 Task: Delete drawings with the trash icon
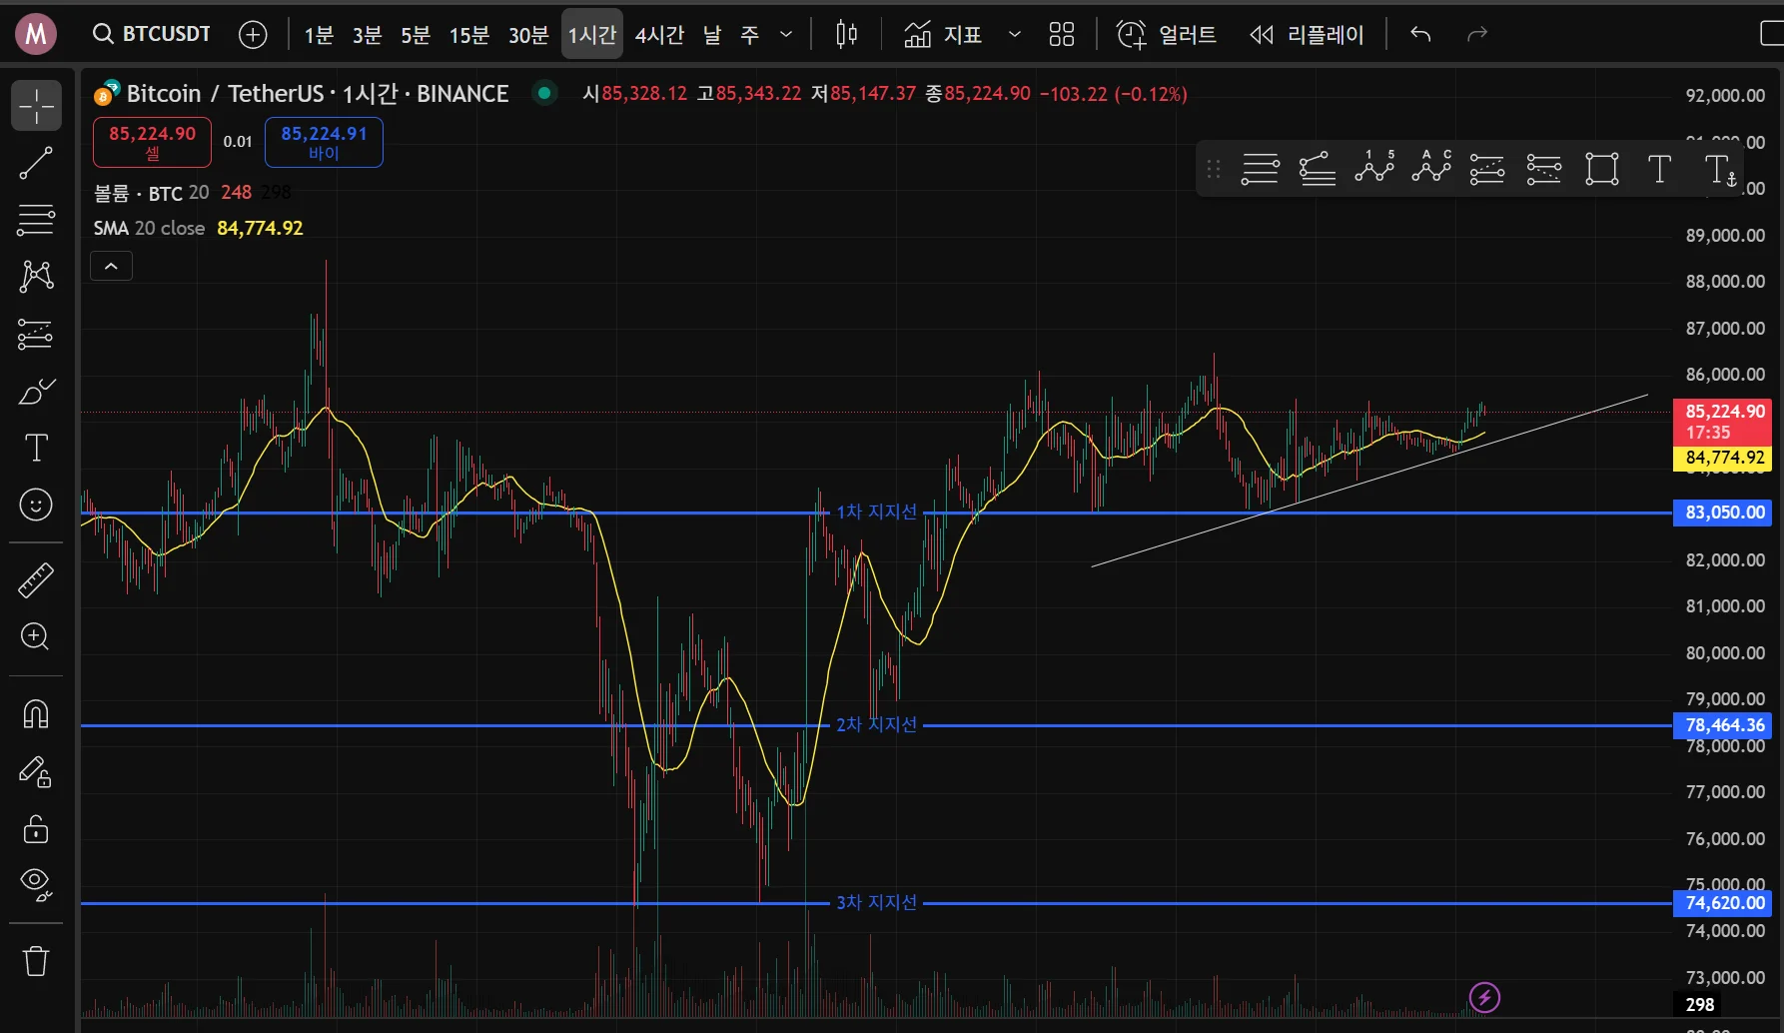click(36, 961)
